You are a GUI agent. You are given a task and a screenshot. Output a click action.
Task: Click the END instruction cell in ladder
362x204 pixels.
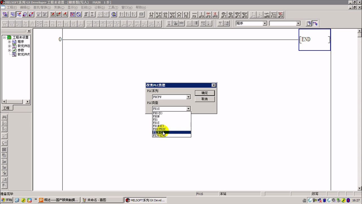point(314,40)
